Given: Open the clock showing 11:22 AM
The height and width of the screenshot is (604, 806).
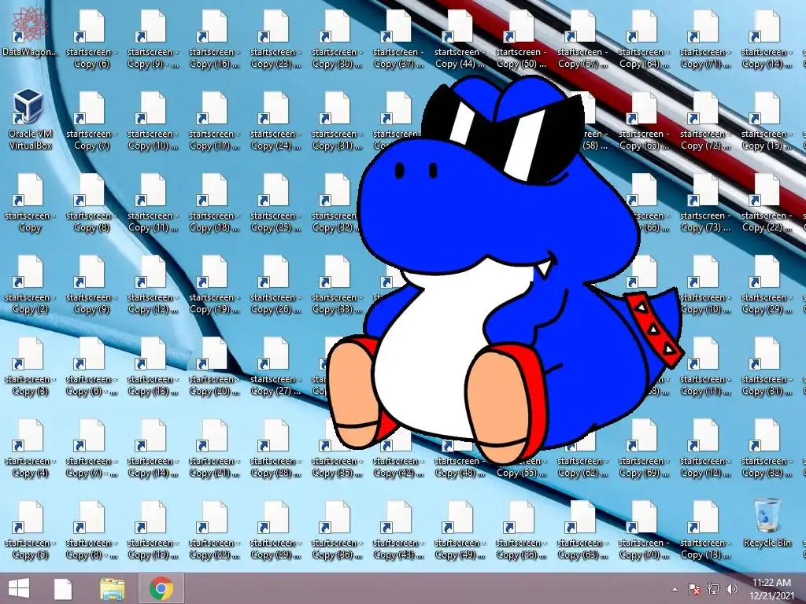Looking at the screenshot, I should pos(771,589).
